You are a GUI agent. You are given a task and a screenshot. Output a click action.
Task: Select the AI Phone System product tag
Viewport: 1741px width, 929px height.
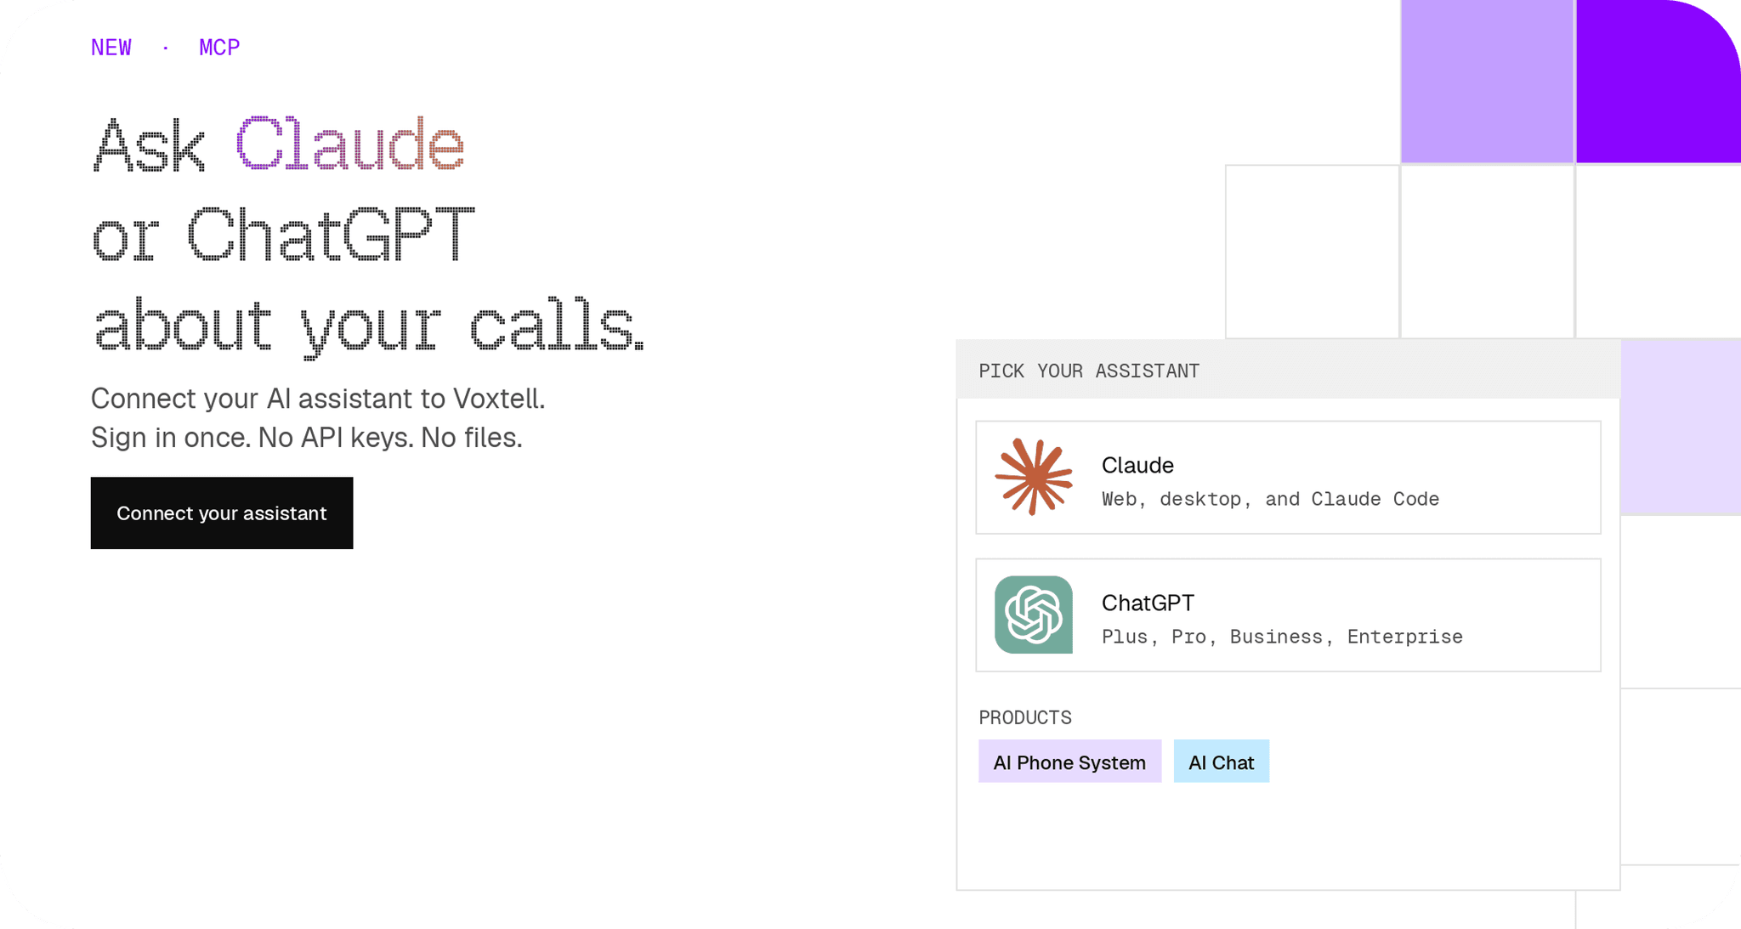pos(1069,762)
